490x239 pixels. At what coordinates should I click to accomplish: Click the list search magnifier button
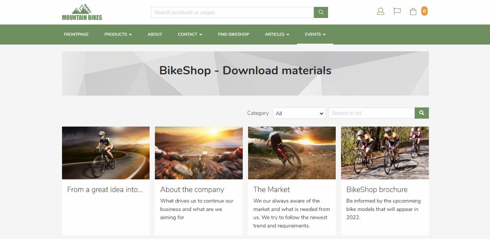point(421,113)
